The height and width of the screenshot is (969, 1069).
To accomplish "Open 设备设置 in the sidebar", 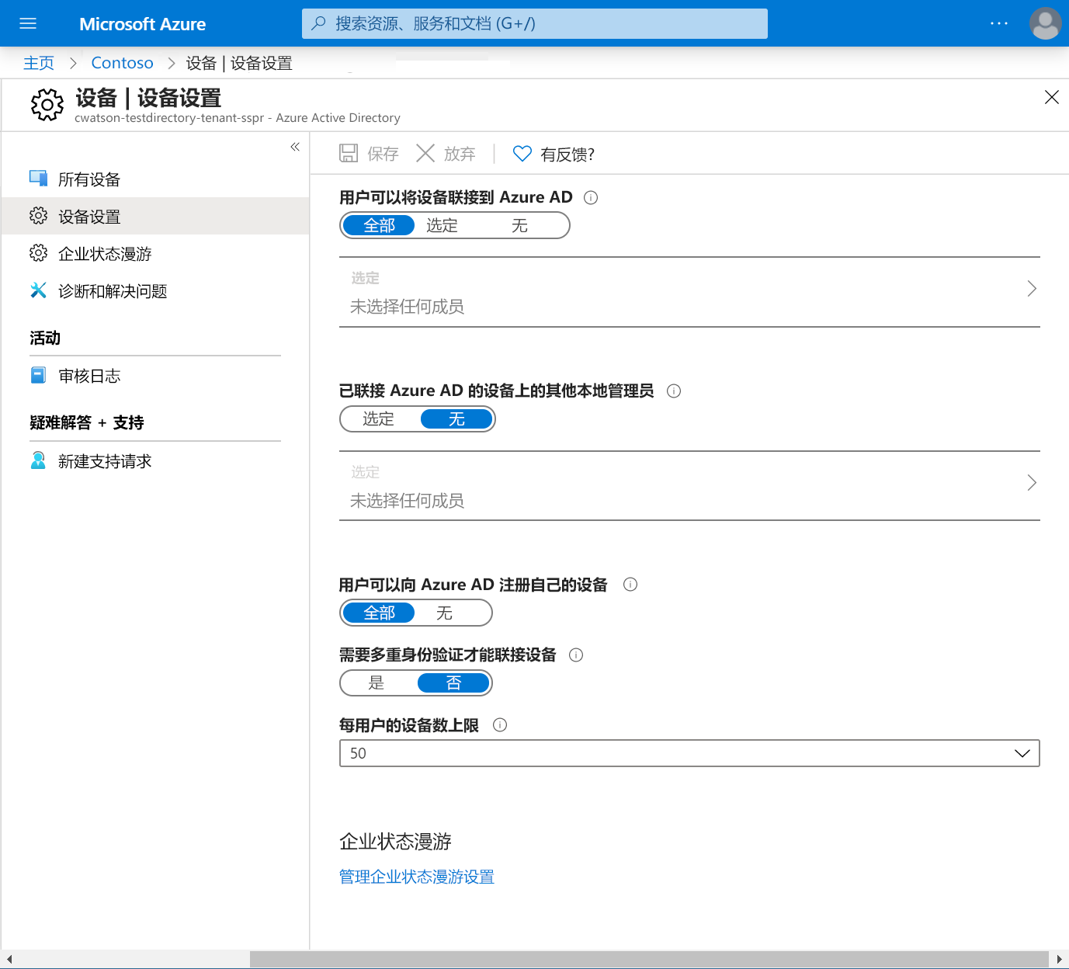I will [x=155, y=216].
